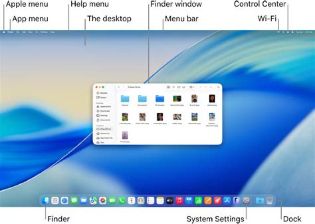The height and width of the screenshot is (224, 315).
Task: Open Control Center from menu bar
Action: (x=288, y=32)
